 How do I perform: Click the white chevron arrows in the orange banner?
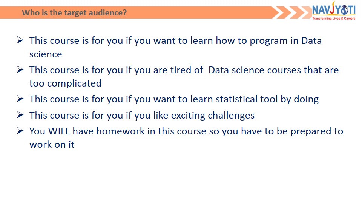(x=291, y=12)
